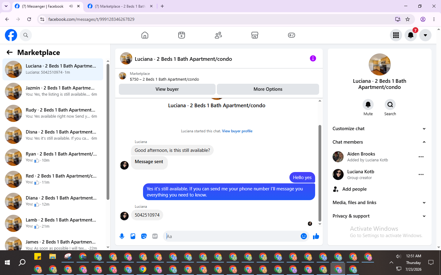Image resolution: width=441 pixels, height=275 pixels.
Task: Click the voice clip microphone icon
Action: (122, 236)
